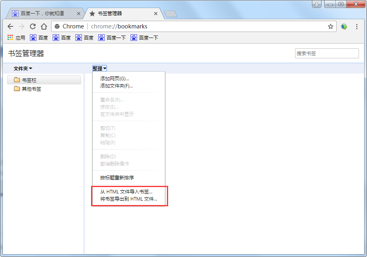This screenshot has height=257, width=367.
Task: Open the green extension icon beside the address bar
Action: 344,26
